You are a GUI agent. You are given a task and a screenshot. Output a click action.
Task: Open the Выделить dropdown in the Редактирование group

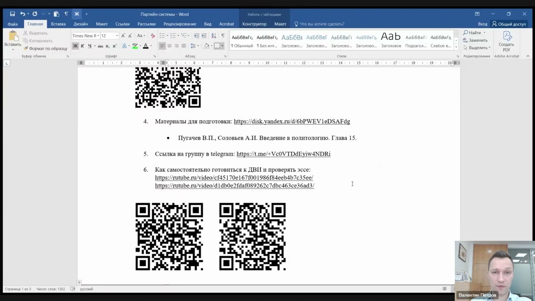(477, 48)
